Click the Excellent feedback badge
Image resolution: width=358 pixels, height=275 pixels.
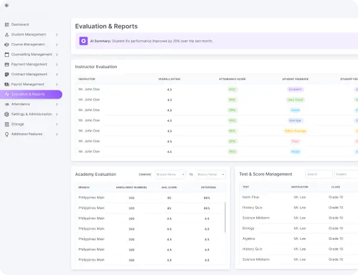pos(295,90)
